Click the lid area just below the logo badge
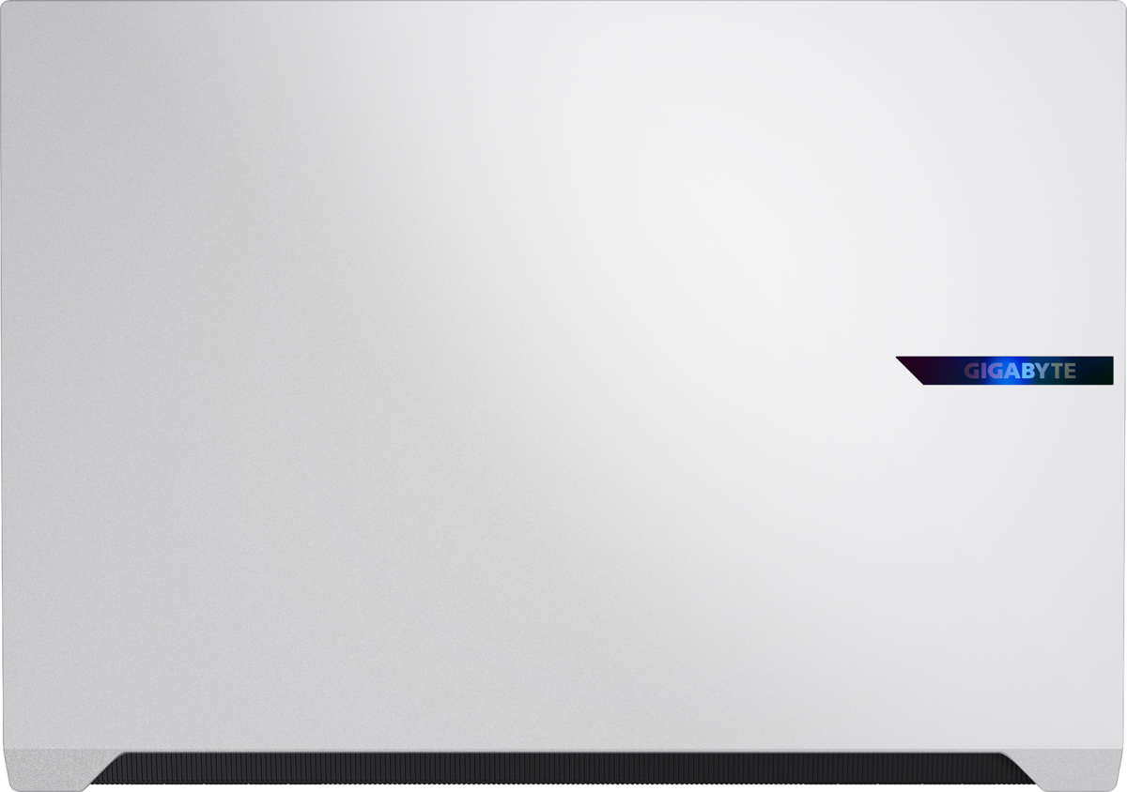The height and width of the screenshot is (792, 1127). tap(1005, 422)
